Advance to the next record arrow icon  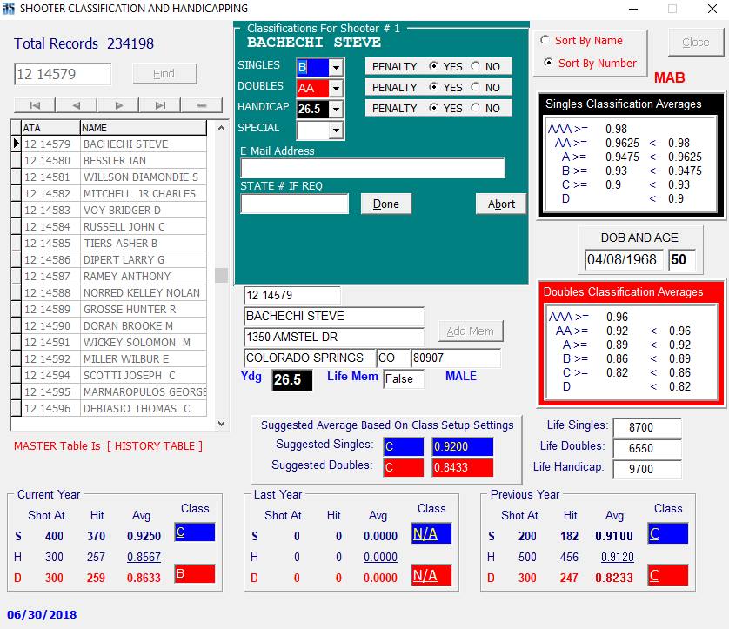pos(118,104)
